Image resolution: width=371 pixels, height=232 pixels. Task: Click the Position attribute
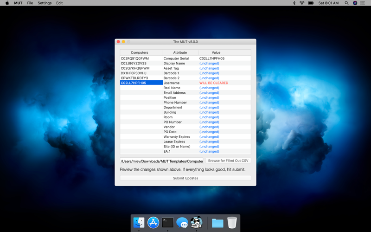tap(170, 97)
